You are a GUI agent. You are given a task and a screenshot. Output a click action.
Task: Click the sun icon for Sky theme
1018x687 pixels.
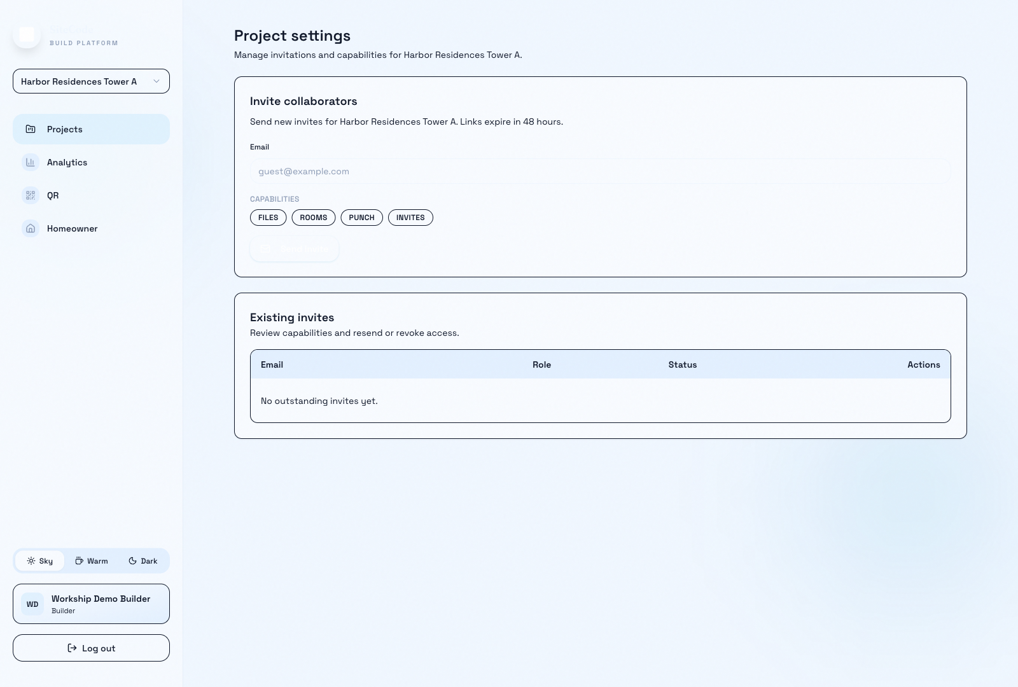31,561
